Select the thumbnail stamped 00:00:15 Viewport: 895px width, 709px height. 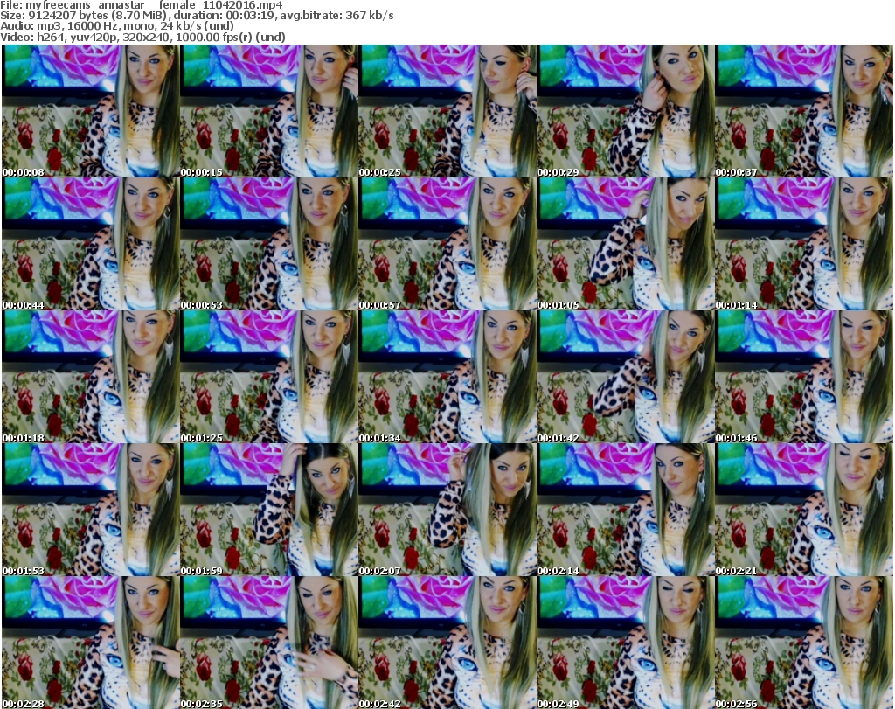click(269, 111)
